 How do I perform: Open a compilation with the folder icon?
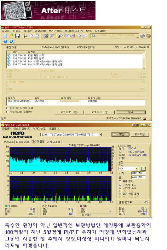click(x=11, y=36)
